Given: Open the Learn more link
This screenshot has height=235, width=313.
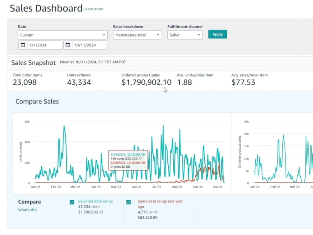Looking at the screenshot, I should 93,9.
